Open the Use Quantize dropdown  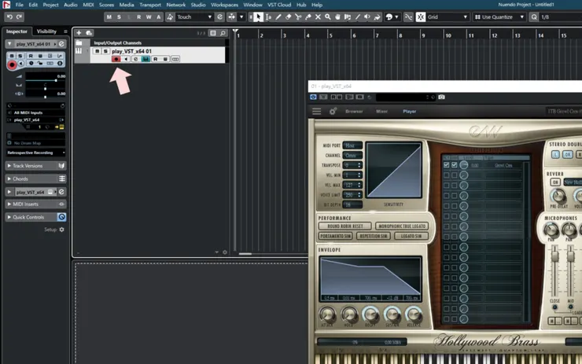coord(500,17)
